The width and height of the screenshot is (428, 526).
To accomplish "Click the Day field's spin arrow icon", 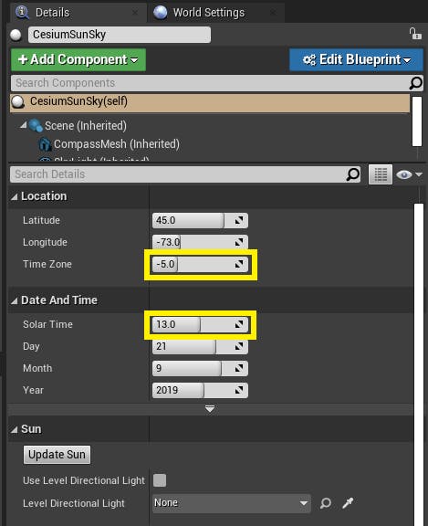I will click(238, 346).
